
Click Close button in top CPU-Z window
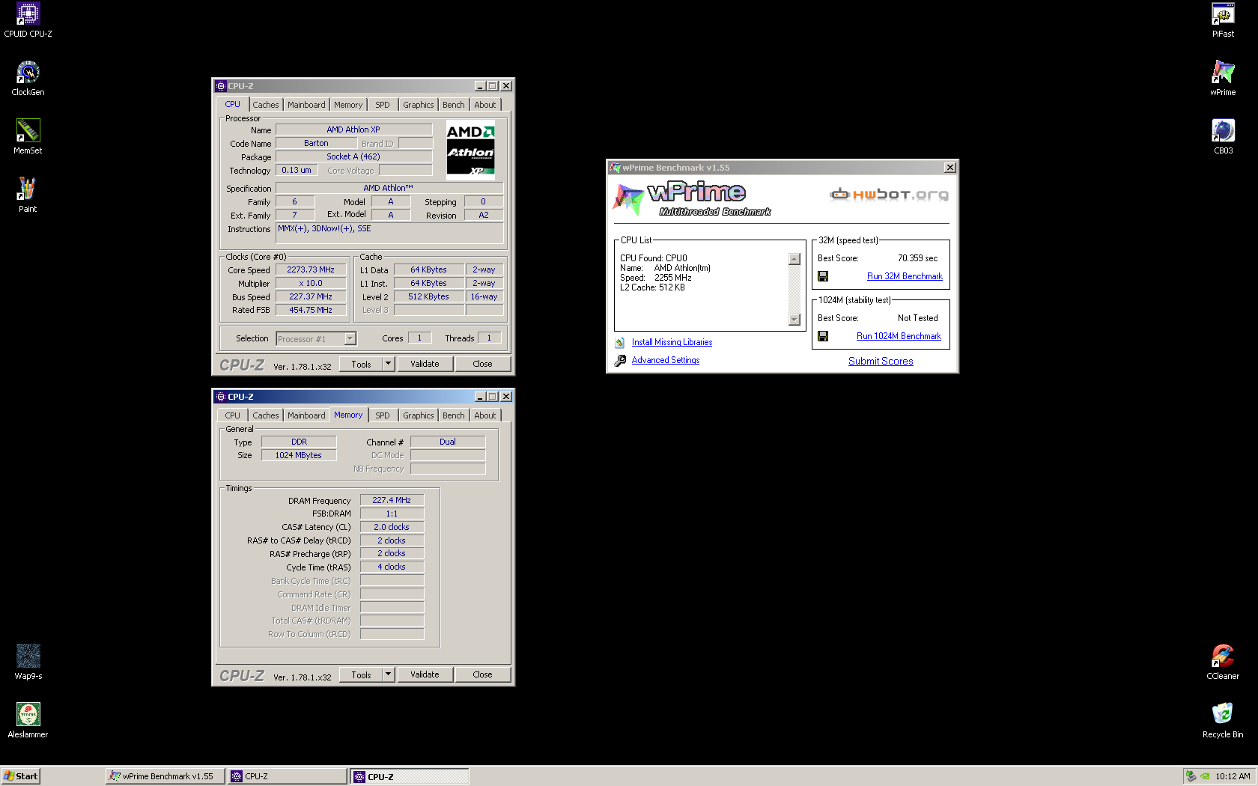482,364
